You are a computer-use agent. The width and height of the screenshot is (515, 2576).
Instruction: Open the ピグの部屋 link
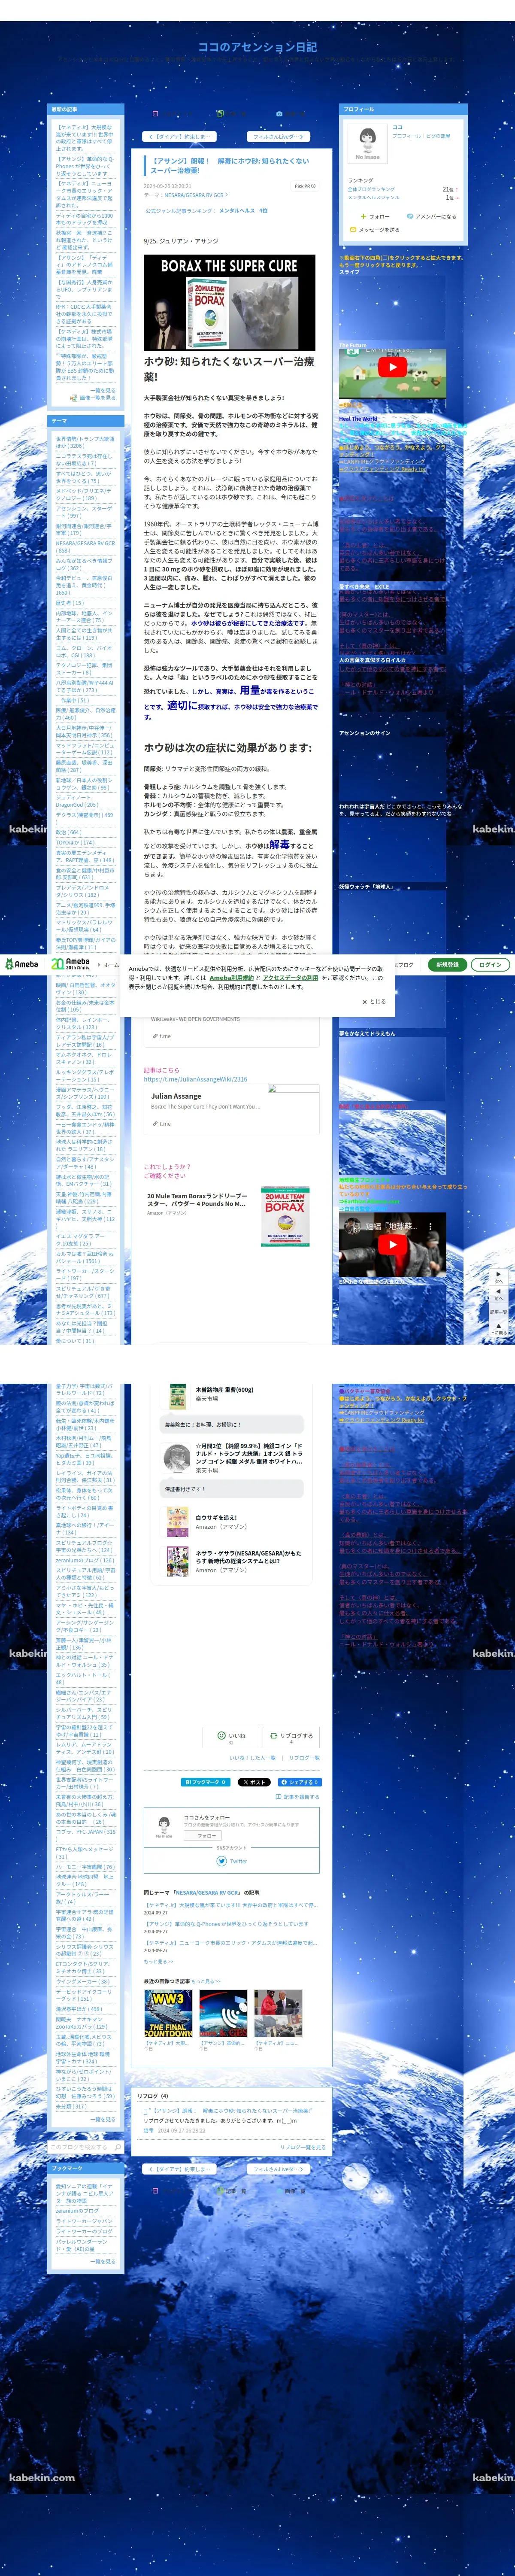pos(438,136)
